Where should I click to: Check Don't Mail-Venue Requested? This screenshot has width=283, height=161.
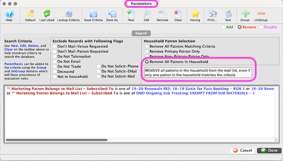point(55,46)
